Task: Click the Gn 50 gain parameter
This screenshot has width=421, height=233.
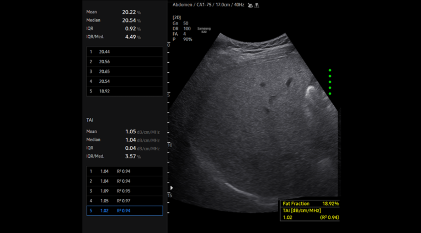Action: (x=180, y=24)
